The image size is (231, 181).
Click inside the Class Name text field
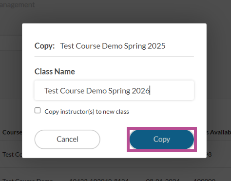tap(114, 90)
